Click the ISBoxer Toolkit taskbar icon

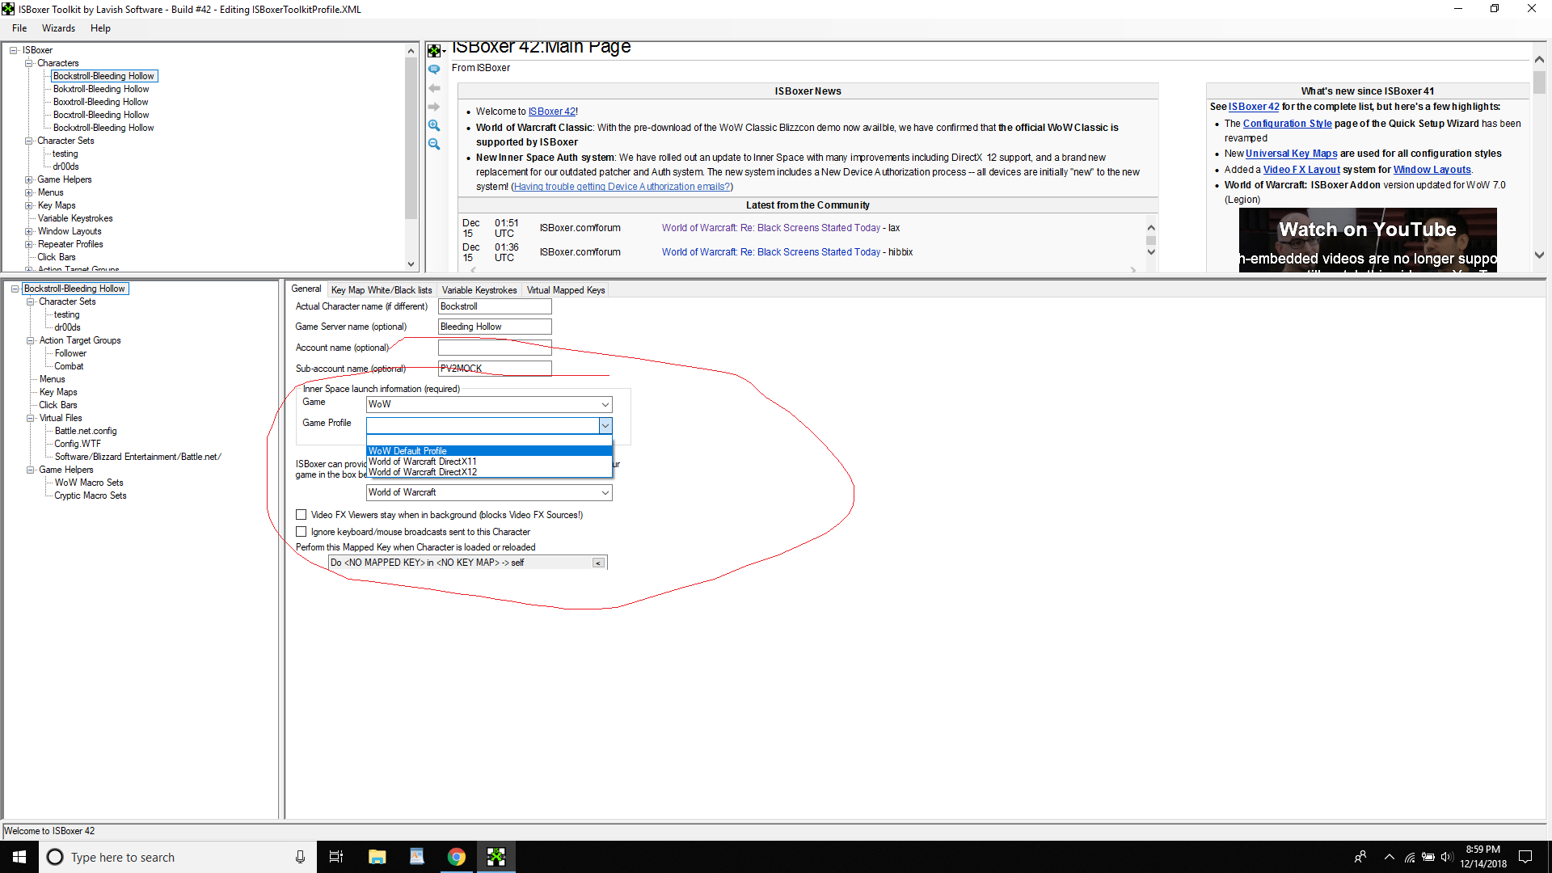point(496,857)
